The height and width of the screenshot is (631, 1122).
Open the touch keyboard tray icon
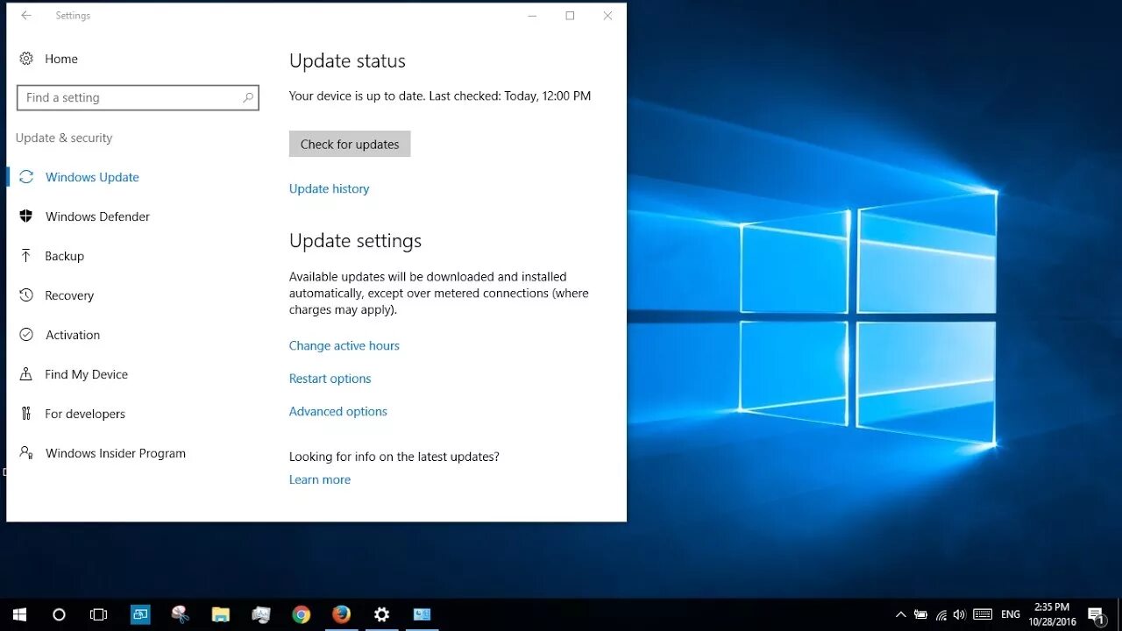coord(983,614)
